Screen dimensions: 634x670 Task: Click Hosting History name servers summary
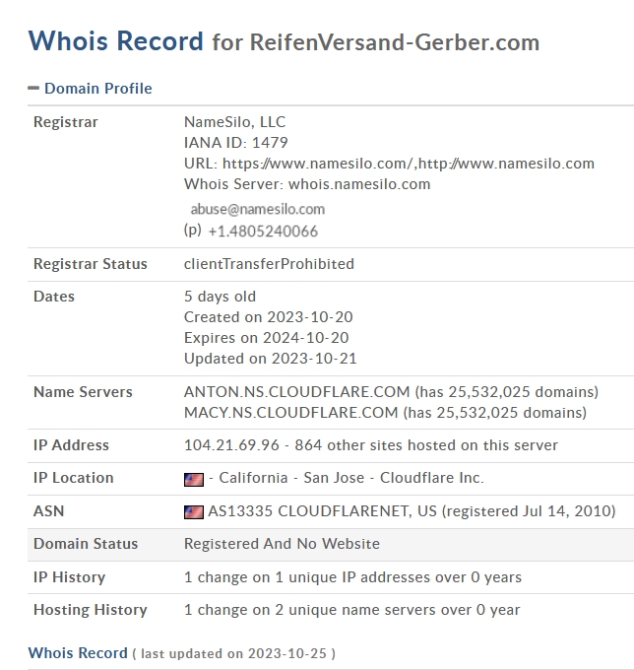click(x=351, y=610)
